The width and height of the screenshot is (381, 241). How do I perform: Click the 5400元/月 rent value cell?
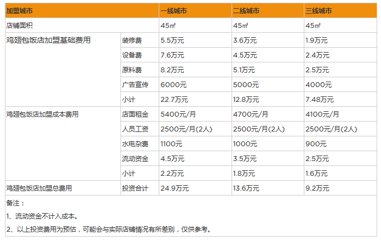point(177,114)
